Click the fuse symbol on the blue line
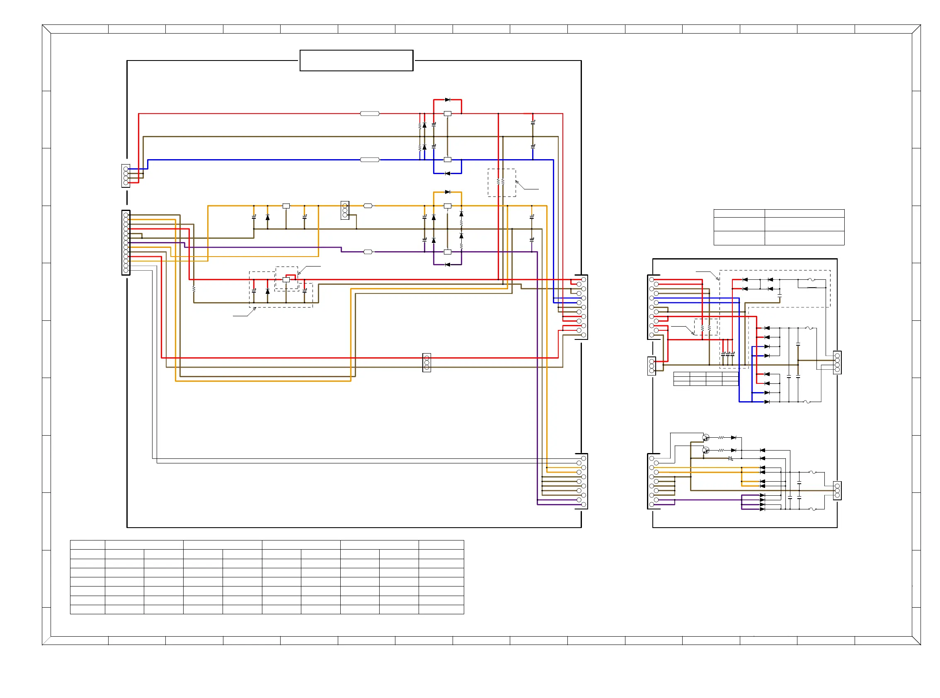 coord(369,160)
